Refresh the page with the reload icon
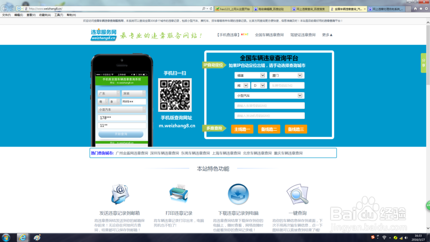Viewport: 430px width, 242px height. click(211, 9)
